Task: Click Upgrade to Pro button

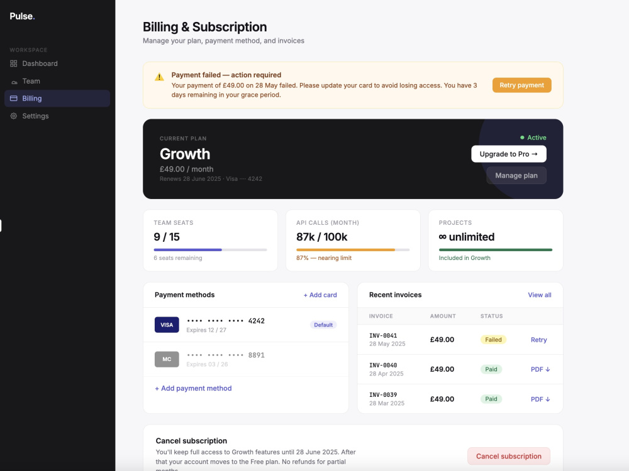Action: click(x=509, y=154)
